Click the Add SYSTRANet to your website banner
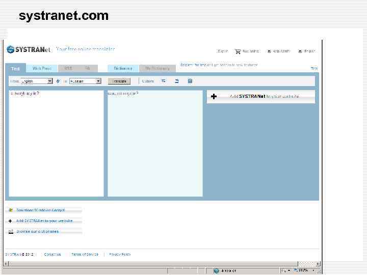 point(261,97)
